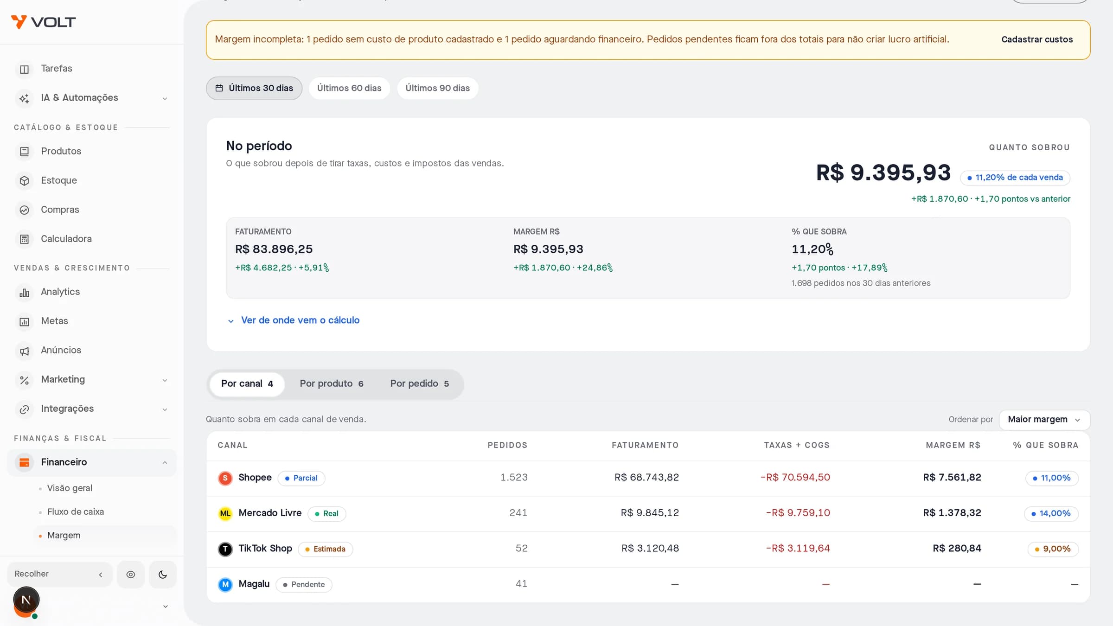Click the Margem R$ column header
The image size is (1113, 626).
[x=953, y=445]
